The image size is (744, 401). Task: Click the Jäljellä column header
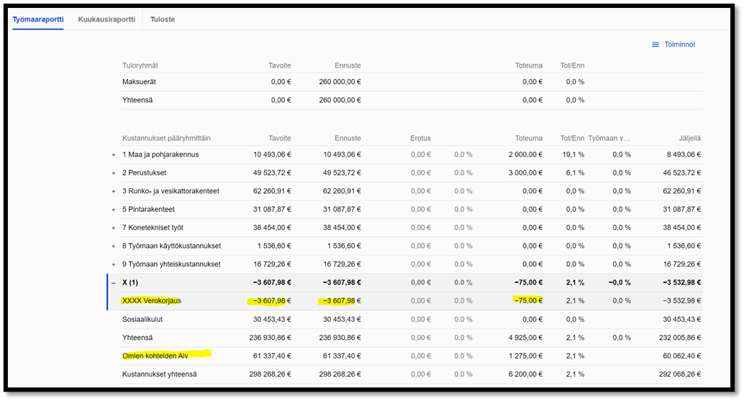[689, 139]
